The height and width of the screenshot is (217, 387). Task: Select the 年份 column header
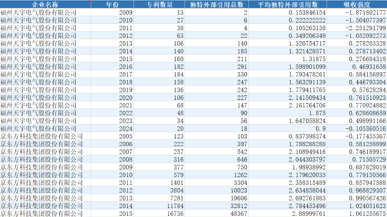tap(112, 4)
